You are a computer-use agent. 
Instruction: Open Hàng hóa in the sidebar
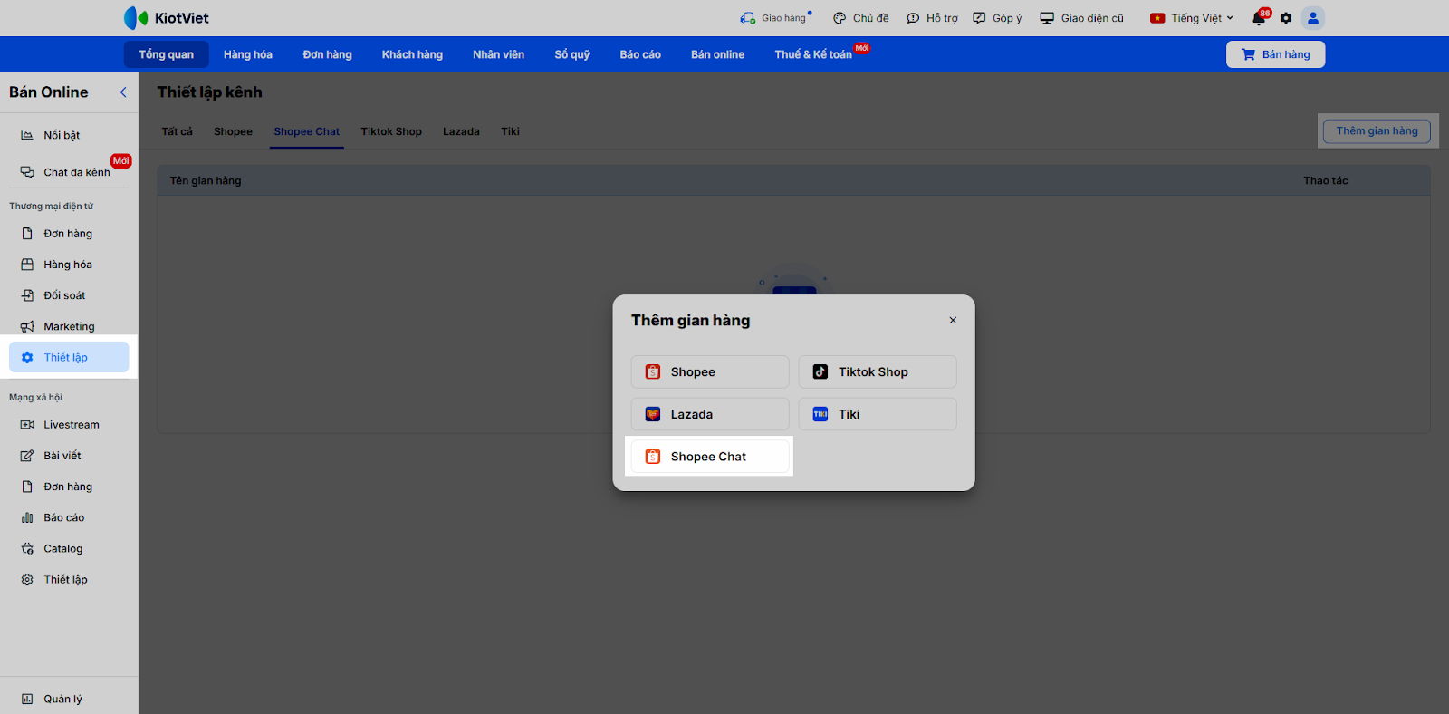point(69,265)
